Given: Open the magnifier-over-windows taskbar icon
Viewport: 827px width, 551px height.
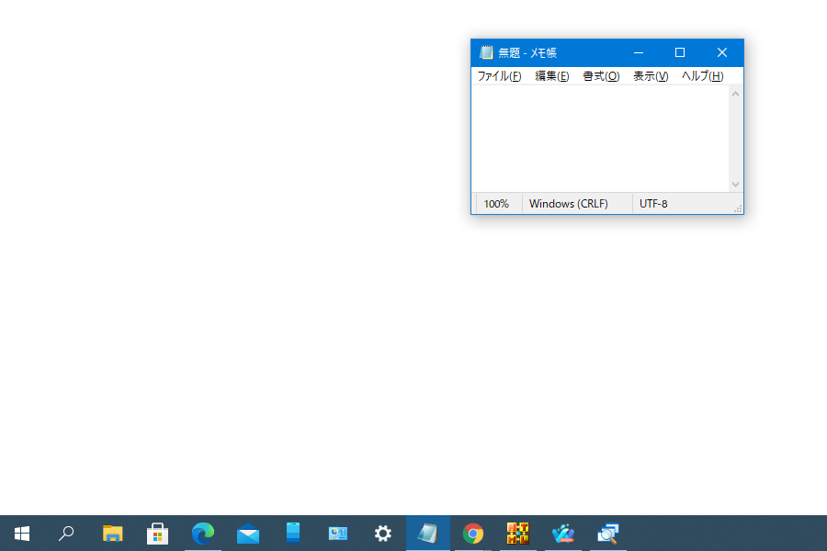Looking at the screenshot, I should (x=608, y=534).
